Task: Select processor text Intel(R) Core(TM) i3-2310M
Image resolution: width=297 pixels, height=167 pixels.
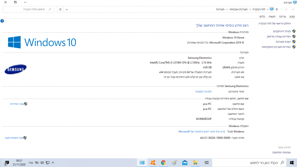Action: 181,63
